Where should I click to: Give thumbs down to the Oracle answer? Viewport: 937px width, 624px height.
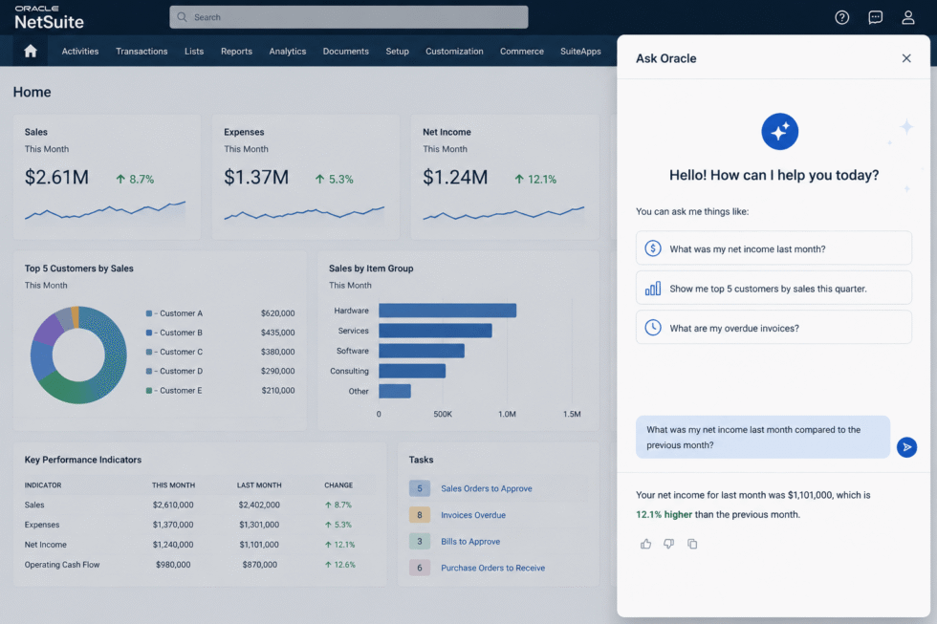668,544
